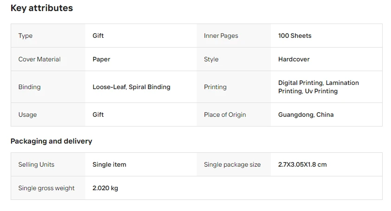The width and height of the screenshot is (391, 211).
Task: Click the Place of Origin label
Action: pyautogui.click(x=225, y=115)
